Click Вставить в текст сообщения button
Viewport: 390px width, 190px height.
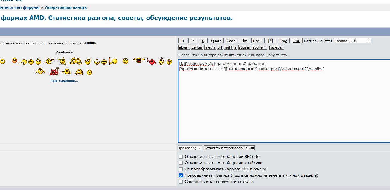click(x=229, y=148)
